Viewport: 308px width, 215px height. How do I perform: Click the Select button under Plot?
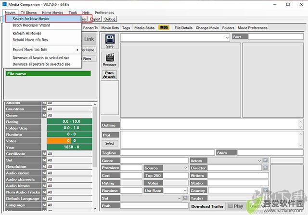coord(110,143)
